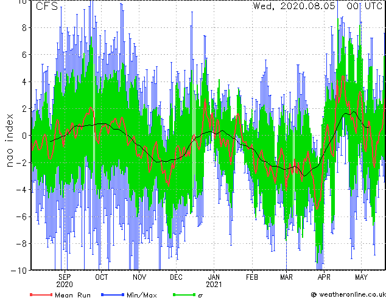Screen dimensions: 386x298
Task: Click the green sigma legend line
Action: [x=184, y=294]
